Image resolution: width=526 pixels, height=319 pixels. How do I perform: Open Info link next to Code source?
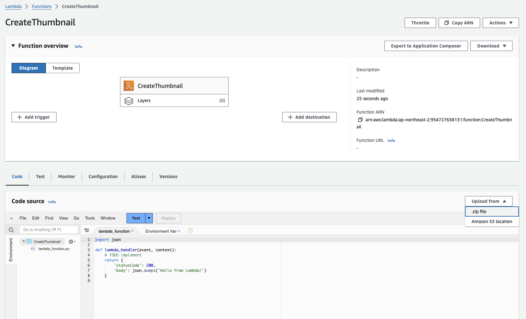click(x=52, y=202)
